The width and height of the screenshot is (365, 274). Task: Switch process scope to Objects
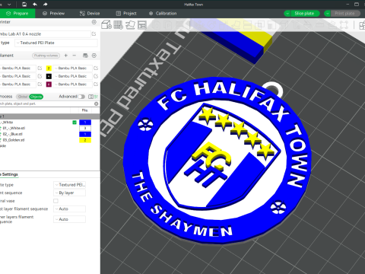(x=36, y=97)
